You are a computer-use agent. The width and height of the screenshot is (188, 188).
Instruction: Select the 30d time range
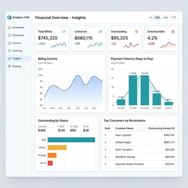tap(158, 17)
